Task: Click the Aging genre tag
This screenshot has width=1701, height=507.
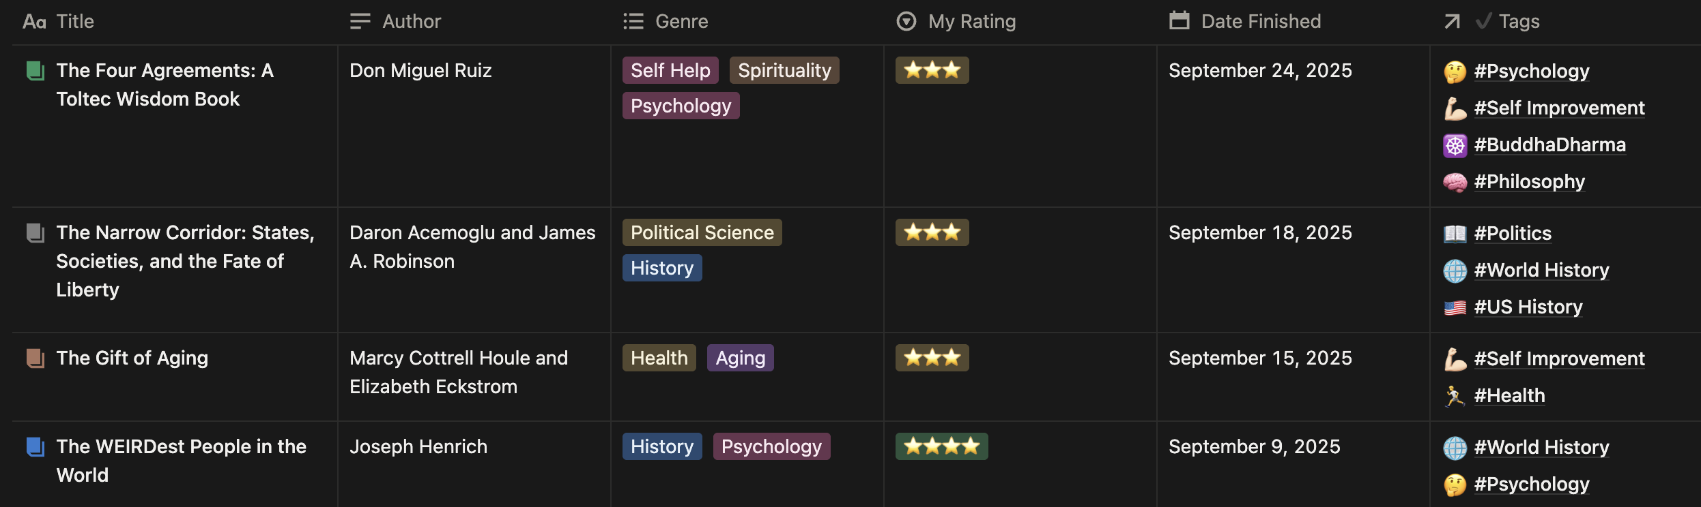Action: 740,358
